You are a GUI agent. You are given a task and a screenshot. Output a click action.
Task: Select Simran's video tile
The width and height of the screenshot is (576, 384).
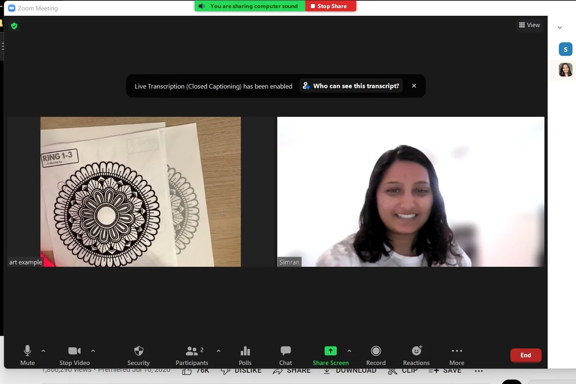[x=411, y=192]
